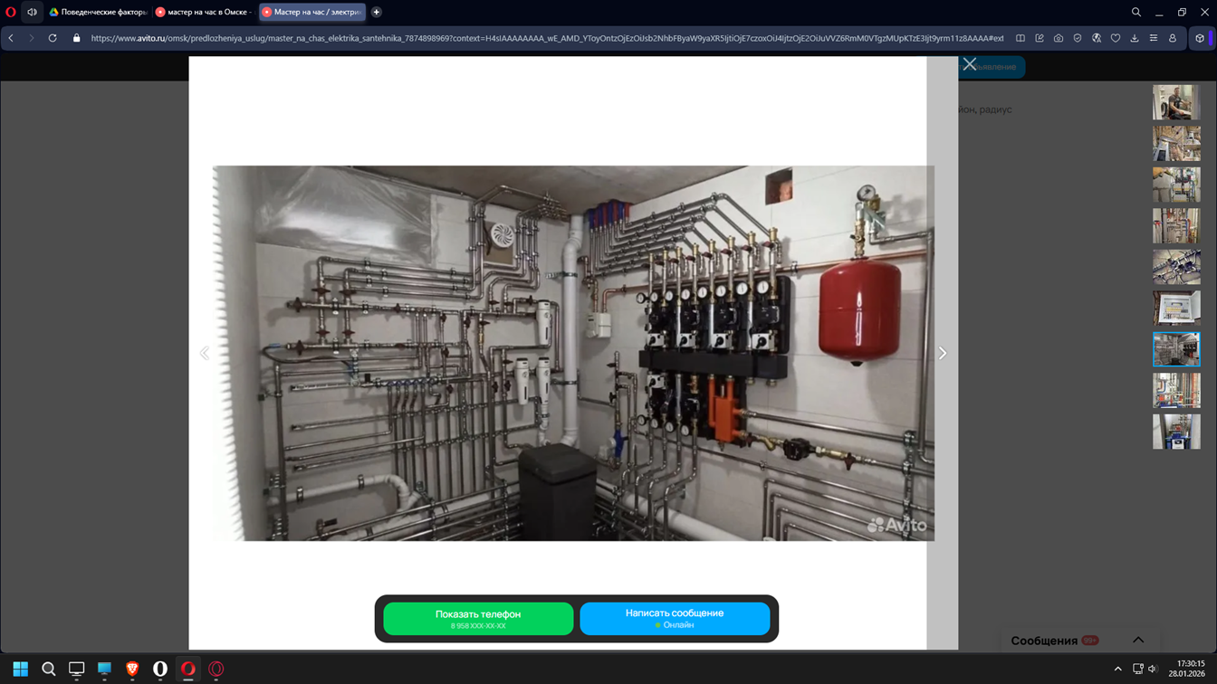This screenshot has height=684, width=1217.
Task: Reload the current page
Action: click(x=53, y=38)
